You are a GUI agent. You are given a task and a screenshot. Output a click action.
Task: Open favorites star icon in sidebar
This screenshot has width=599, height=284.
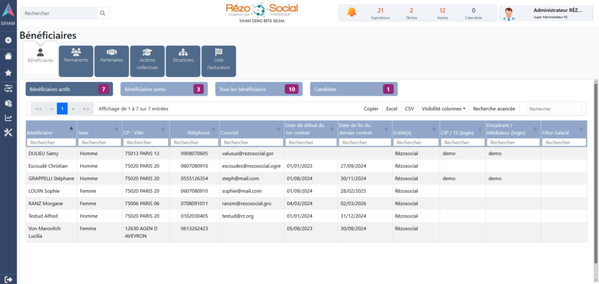8,72
